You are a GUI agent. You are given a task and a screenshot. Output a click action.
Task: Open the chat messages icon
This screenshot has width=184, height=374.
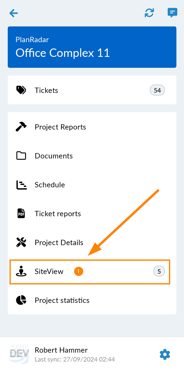172,13
